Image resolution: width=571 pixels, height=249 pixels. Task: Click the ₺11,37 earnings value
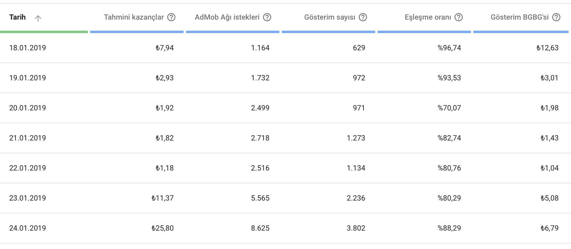coord(162,198)
